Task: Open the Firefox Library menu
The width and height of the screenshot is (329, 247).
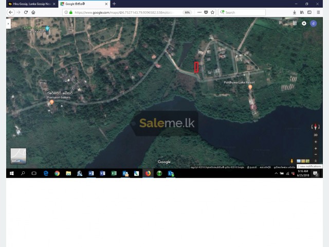Action: [x=302, y=12]
